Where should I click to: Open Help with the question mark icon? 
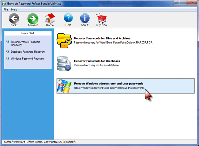[x=68, y=18]
